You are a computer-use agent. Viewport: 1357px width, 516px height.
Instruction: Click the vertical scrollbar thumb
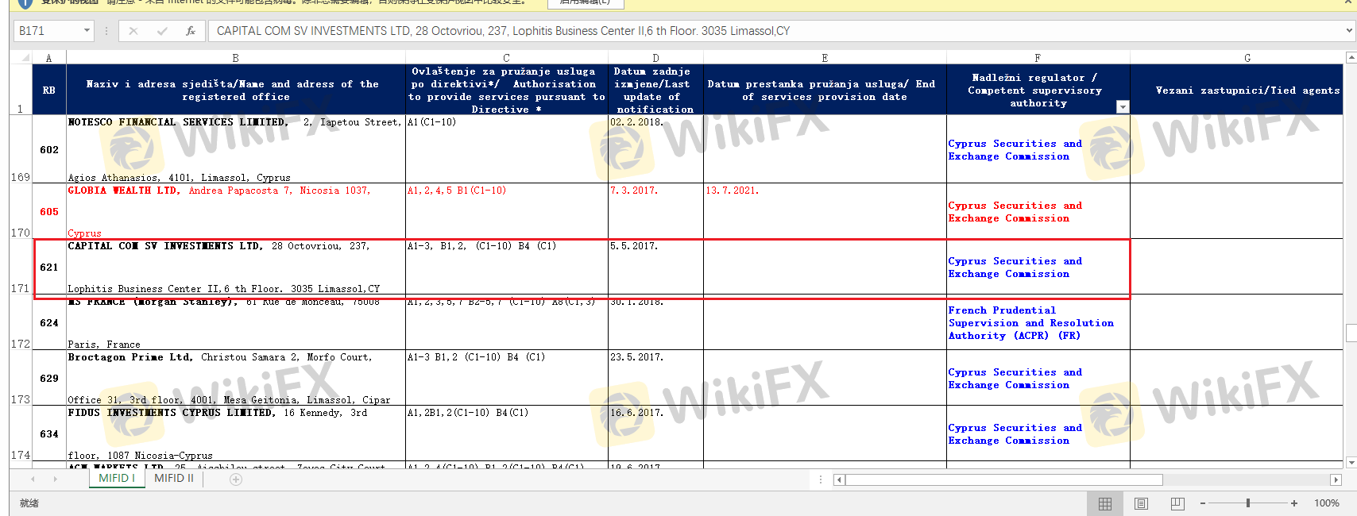1351,333
